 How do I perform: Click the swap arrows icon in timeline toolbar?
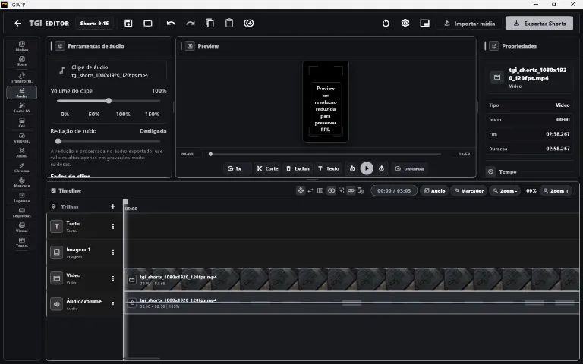(310, 190)
